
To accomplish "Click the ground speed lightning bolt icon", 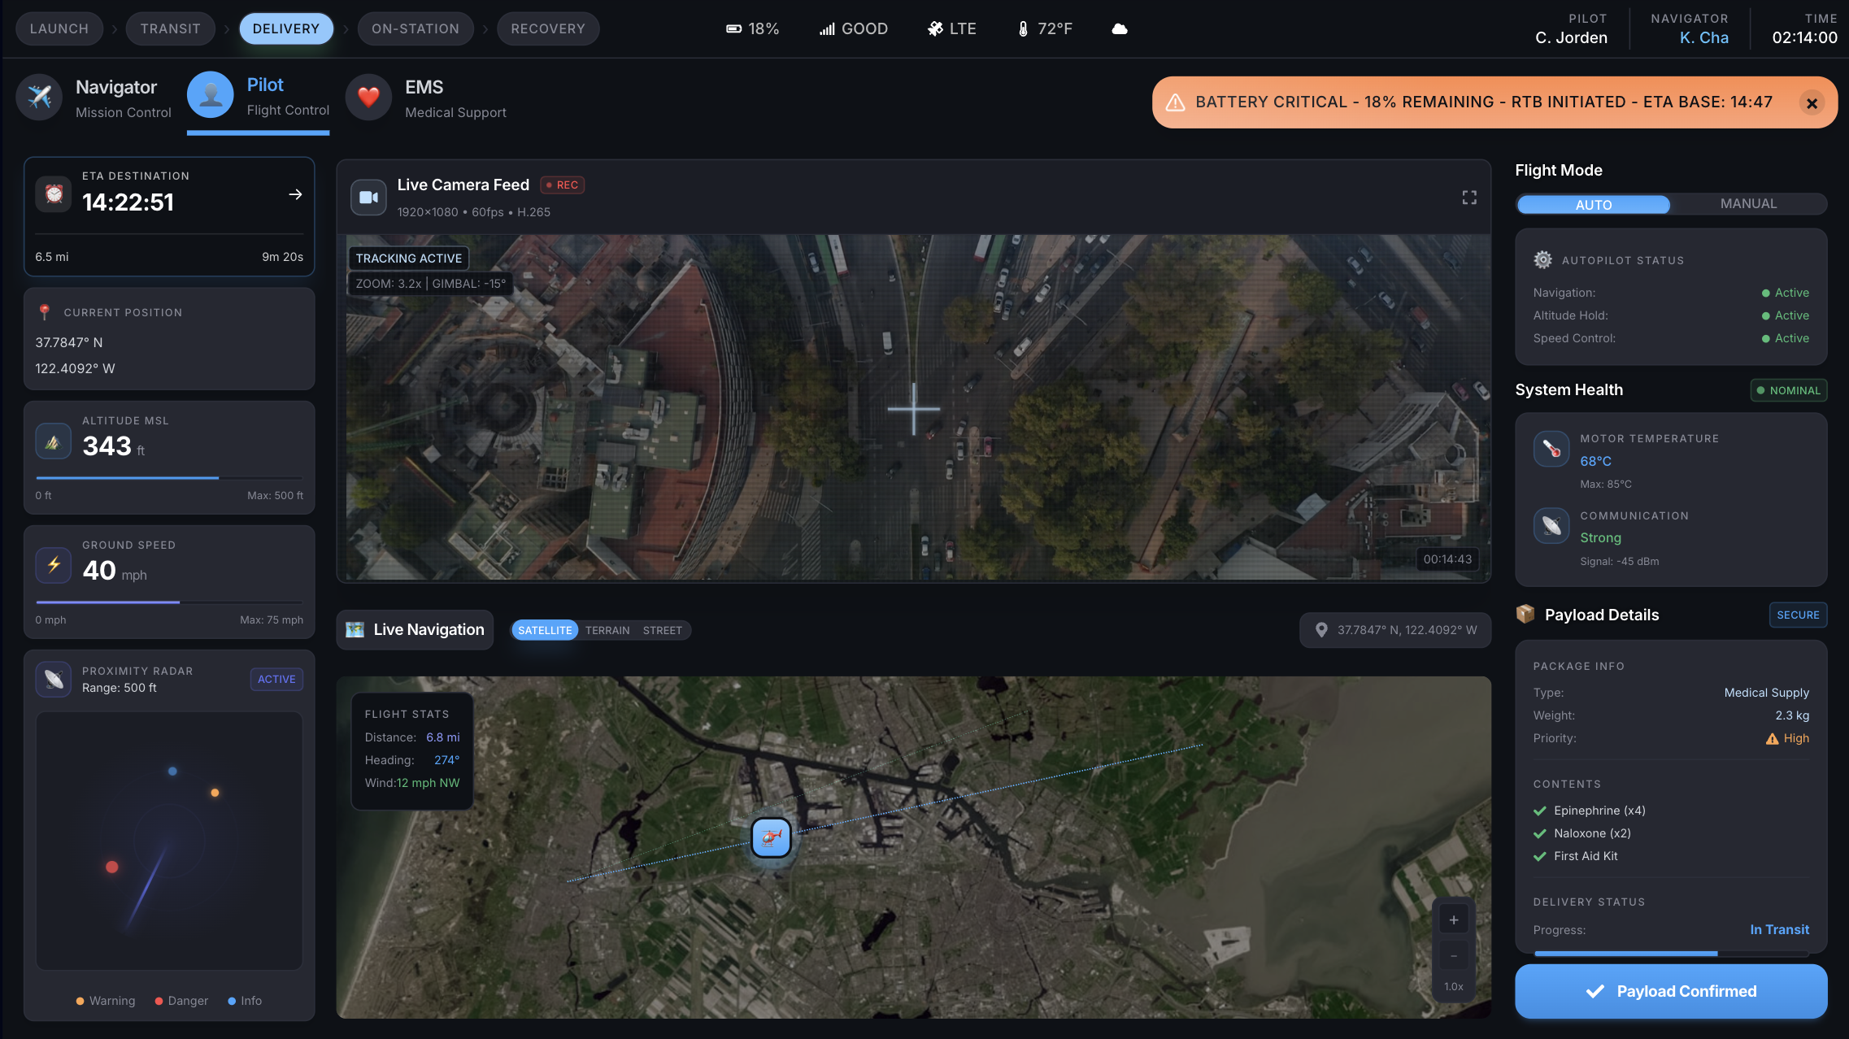I will click(54, 565).
